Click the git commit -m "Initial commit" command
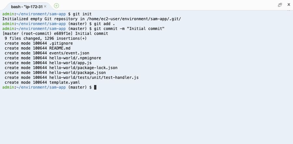293x144 pixels. tap(129, 29)
